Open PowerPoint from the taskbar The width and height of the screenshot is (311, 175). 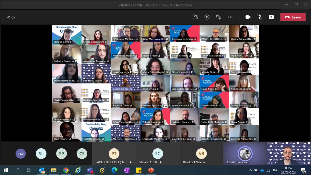coord(151,170)
